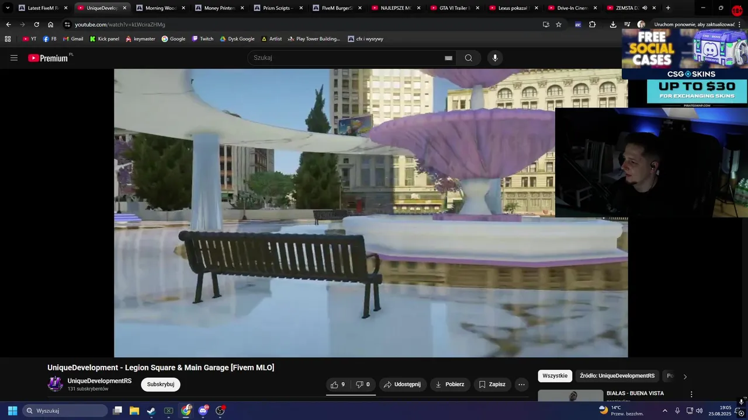
Task: View site information icon in address bar
Action: (x=67, y=24)
